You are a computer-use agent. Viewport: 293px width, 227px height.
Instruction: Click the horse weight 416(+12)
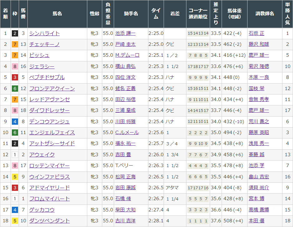(x=234, y=56)
